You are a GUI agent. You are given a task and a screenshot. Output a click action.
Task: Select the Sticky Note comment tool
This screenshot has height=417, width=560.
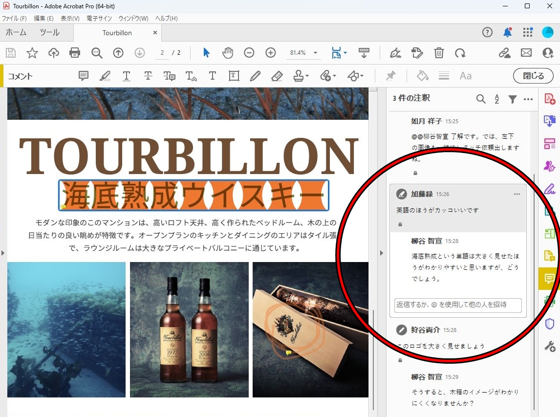point(84,76)
